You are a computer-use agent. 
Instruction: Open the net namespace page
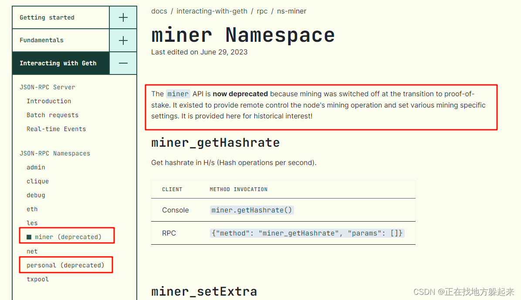pyautogui.click(x=32, y=252)
